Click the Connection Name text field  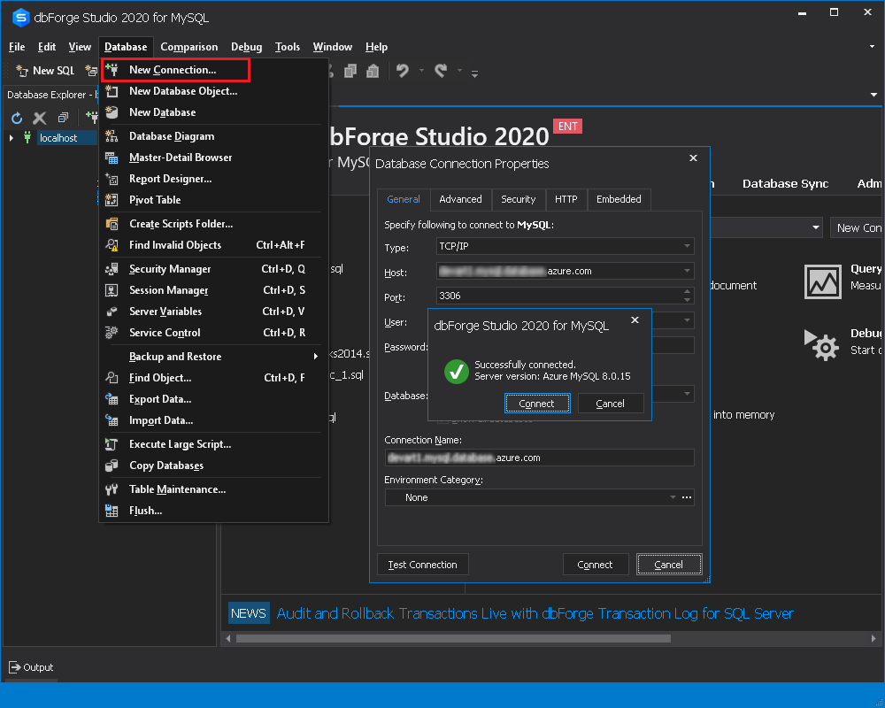pyautogui.click(x=539, y=458)
